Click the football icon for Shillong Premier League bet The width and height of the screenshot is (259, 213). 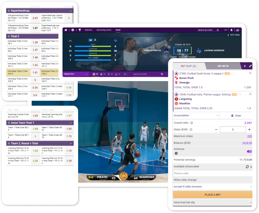point(176,95)
